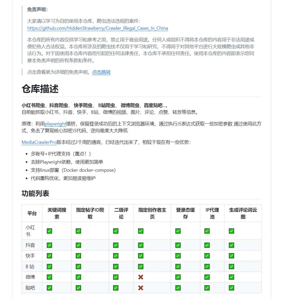Click the 小红书 IP代理池 check mark
Image resolution: width=286 pixels, height=299 pixels.
(207, 231)
